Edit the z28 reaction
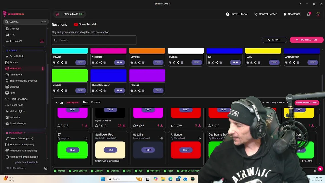Viewport: 325px width, 183px height. [x=213, y=63]
